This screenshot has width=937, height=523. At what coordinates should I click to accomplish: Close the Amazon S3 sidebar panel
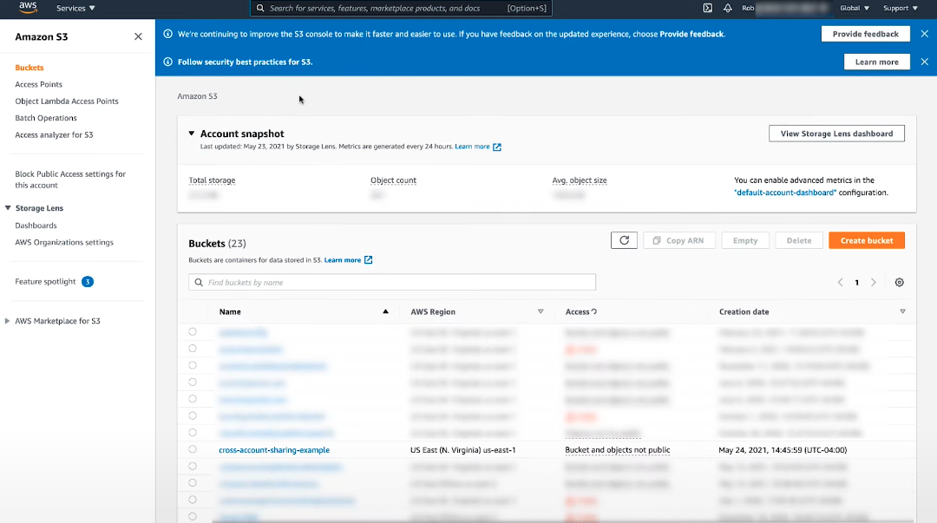[138, 36]
